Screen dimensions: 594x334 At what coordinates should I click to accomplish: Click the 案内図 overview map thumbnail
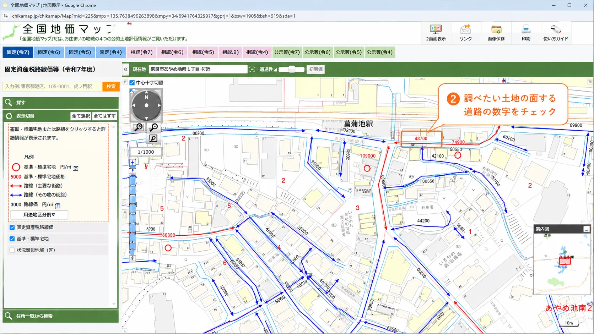562,264
